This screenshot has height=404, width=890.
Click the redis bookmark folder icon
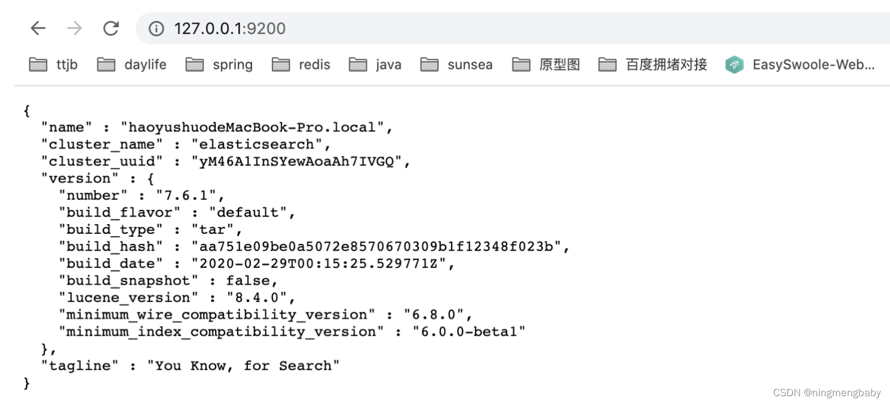tap(281, 65)
